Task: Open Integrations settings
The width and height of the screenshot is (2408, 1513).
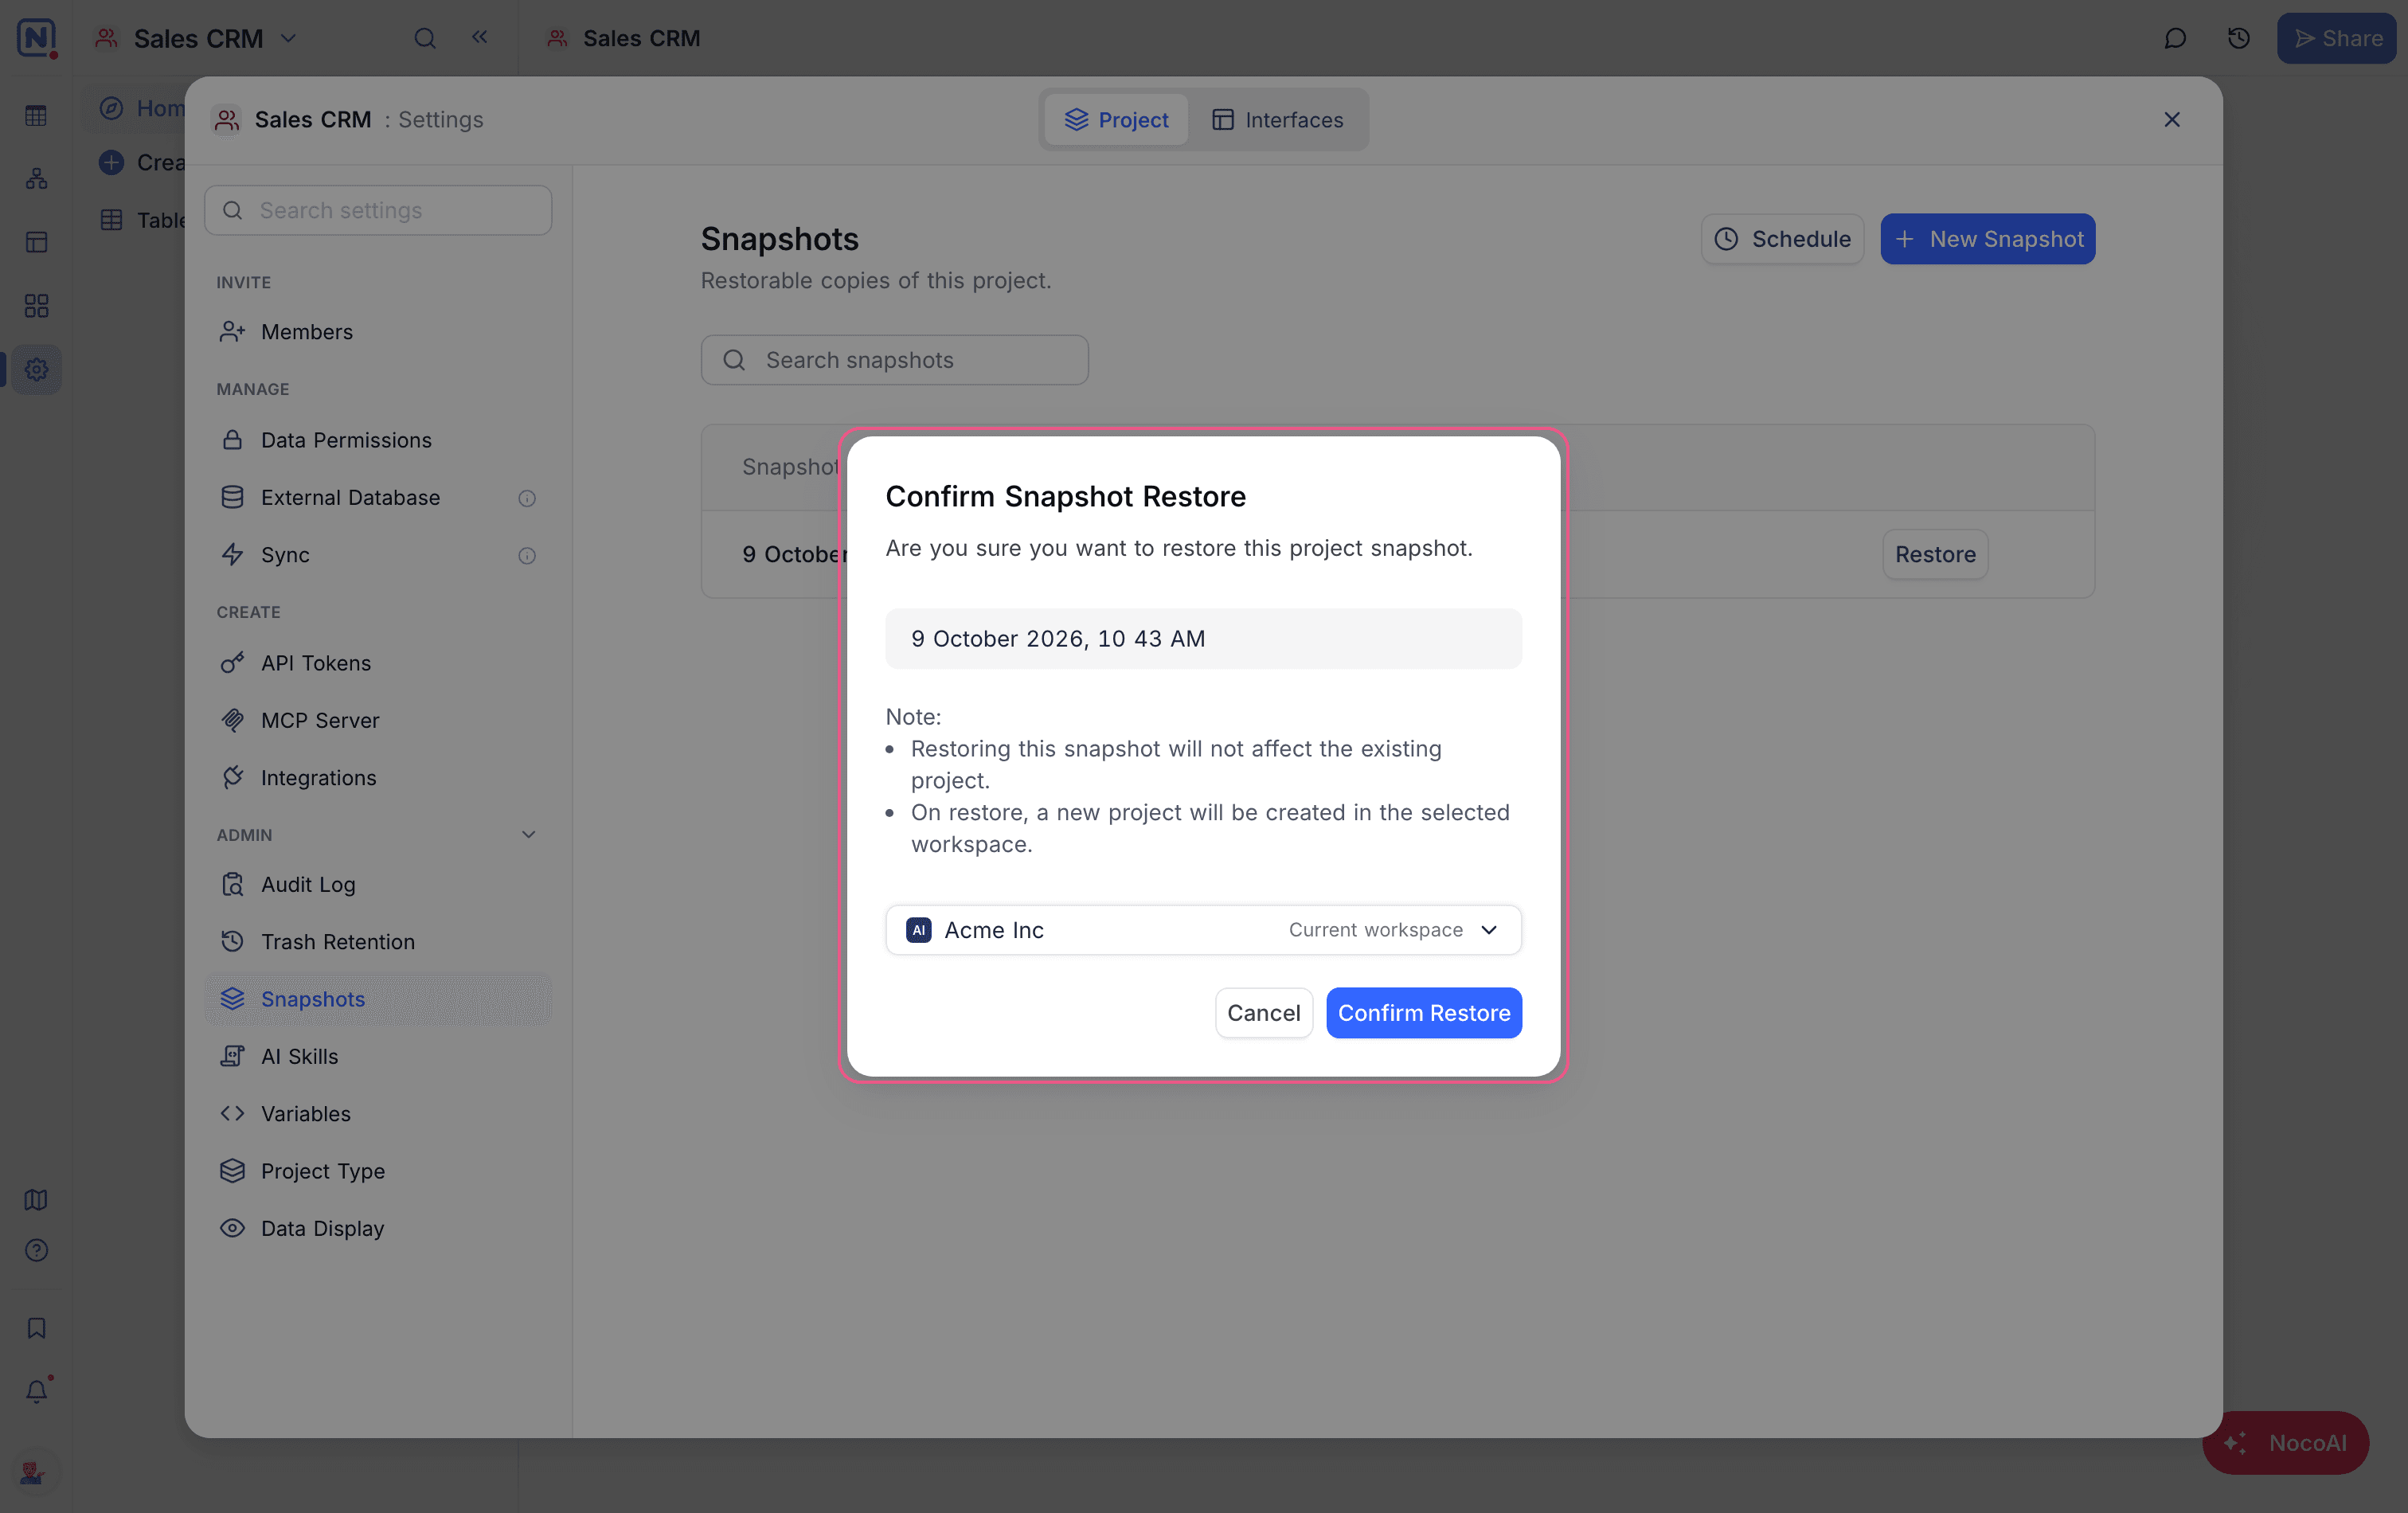Action: tap(378, 777)
